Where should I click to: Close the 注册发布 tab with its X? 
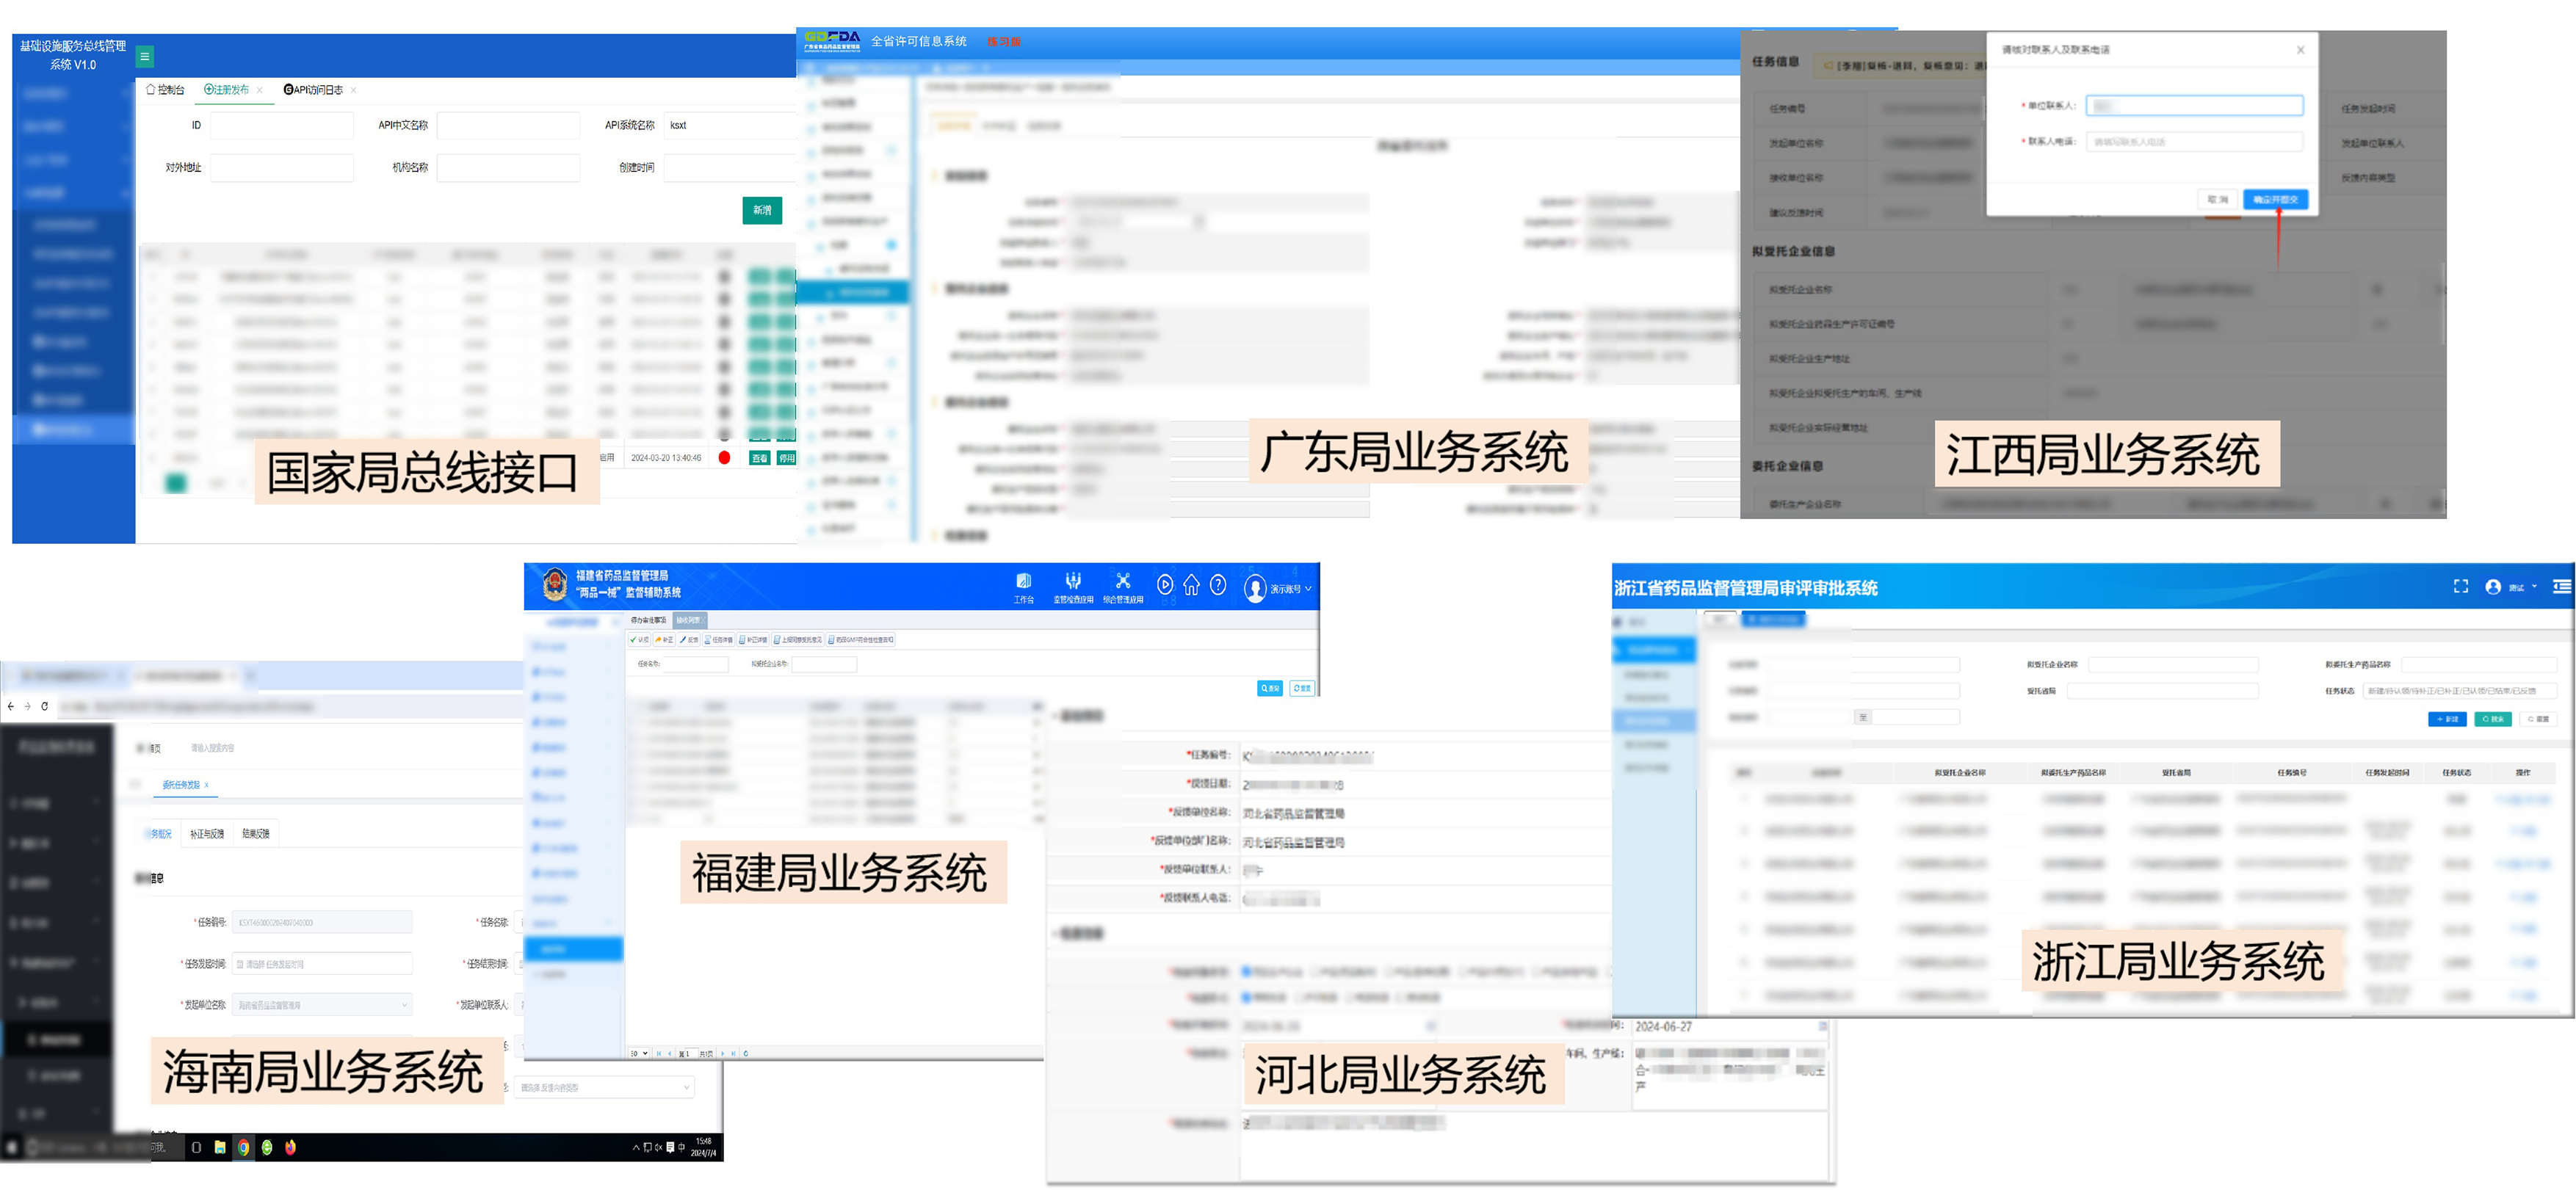pyautogui.click(x=260, y=90)
